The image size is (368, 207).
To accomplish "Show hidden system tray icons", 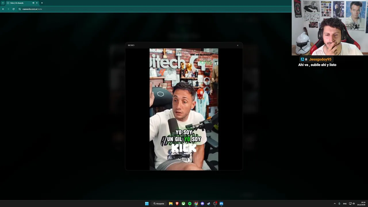I will point(335,204).
